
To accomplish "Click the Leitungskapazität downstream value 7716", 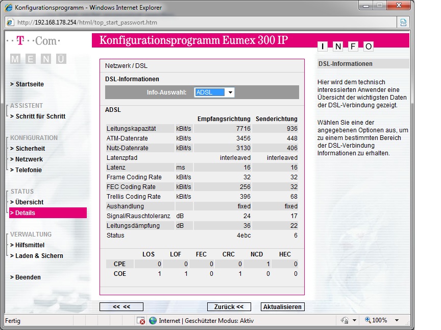I will click(x=243, y=128).
